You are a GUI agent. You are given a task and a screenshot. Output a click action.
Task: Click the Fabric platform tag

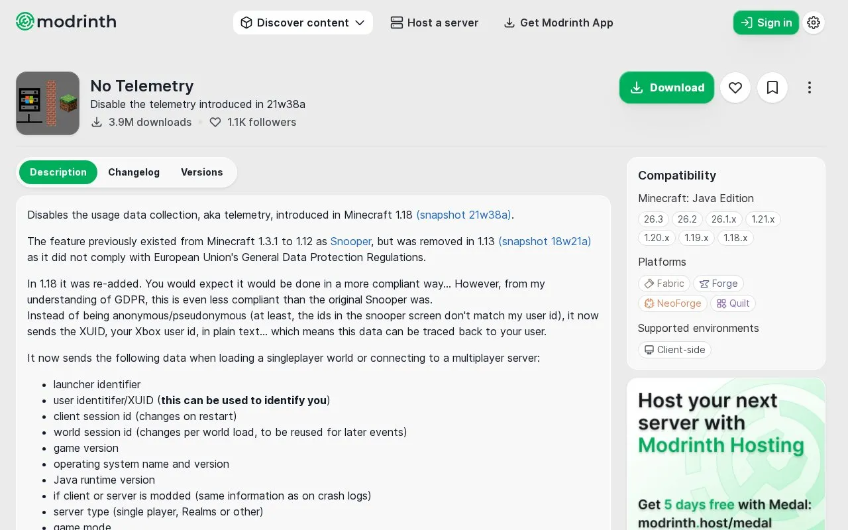[x=664, y=284]
